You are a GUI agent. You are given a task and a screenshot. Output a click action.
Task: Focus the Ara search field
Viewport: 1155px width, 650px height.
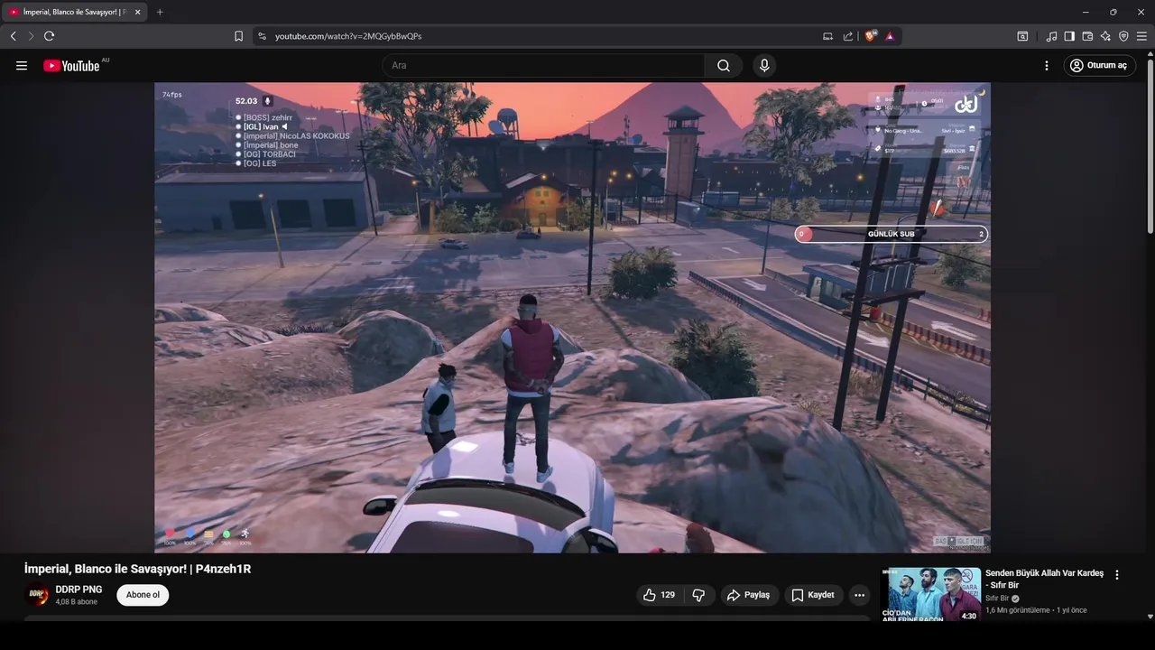[x=544, y=66]
